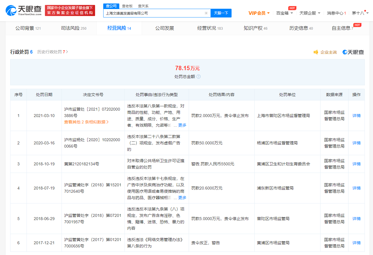Image resolution: width=373 pixels, height=255 pixels.
Task: Switch to the 查老板 search tab
Action: click(127, 6)
